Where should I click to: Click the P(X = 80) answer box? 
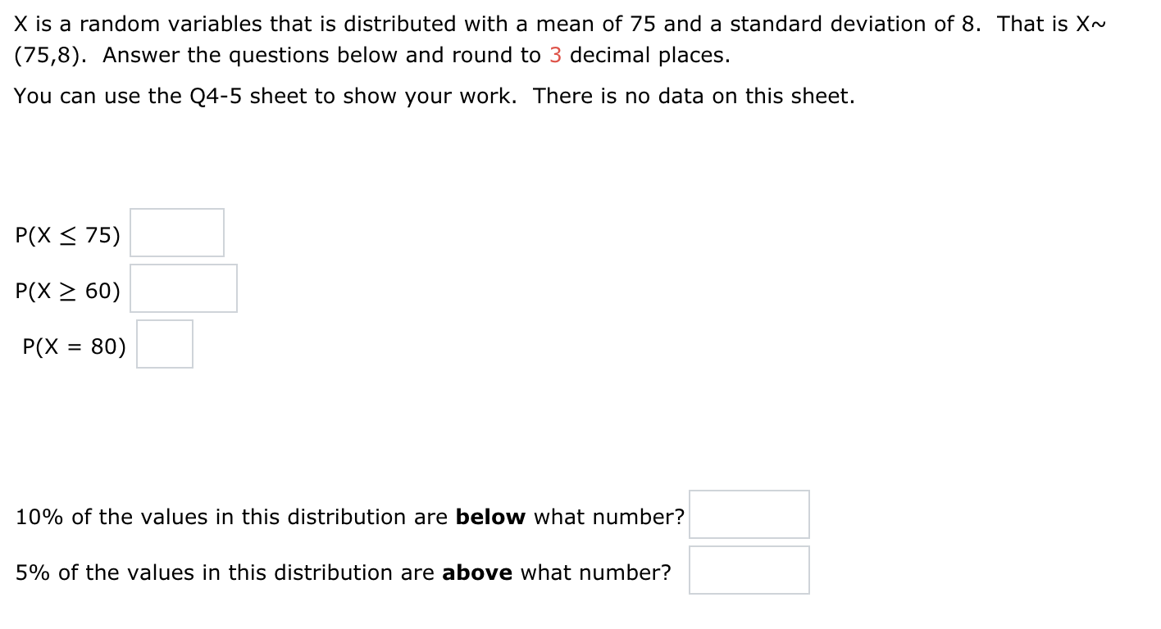(x=165, y=344)
